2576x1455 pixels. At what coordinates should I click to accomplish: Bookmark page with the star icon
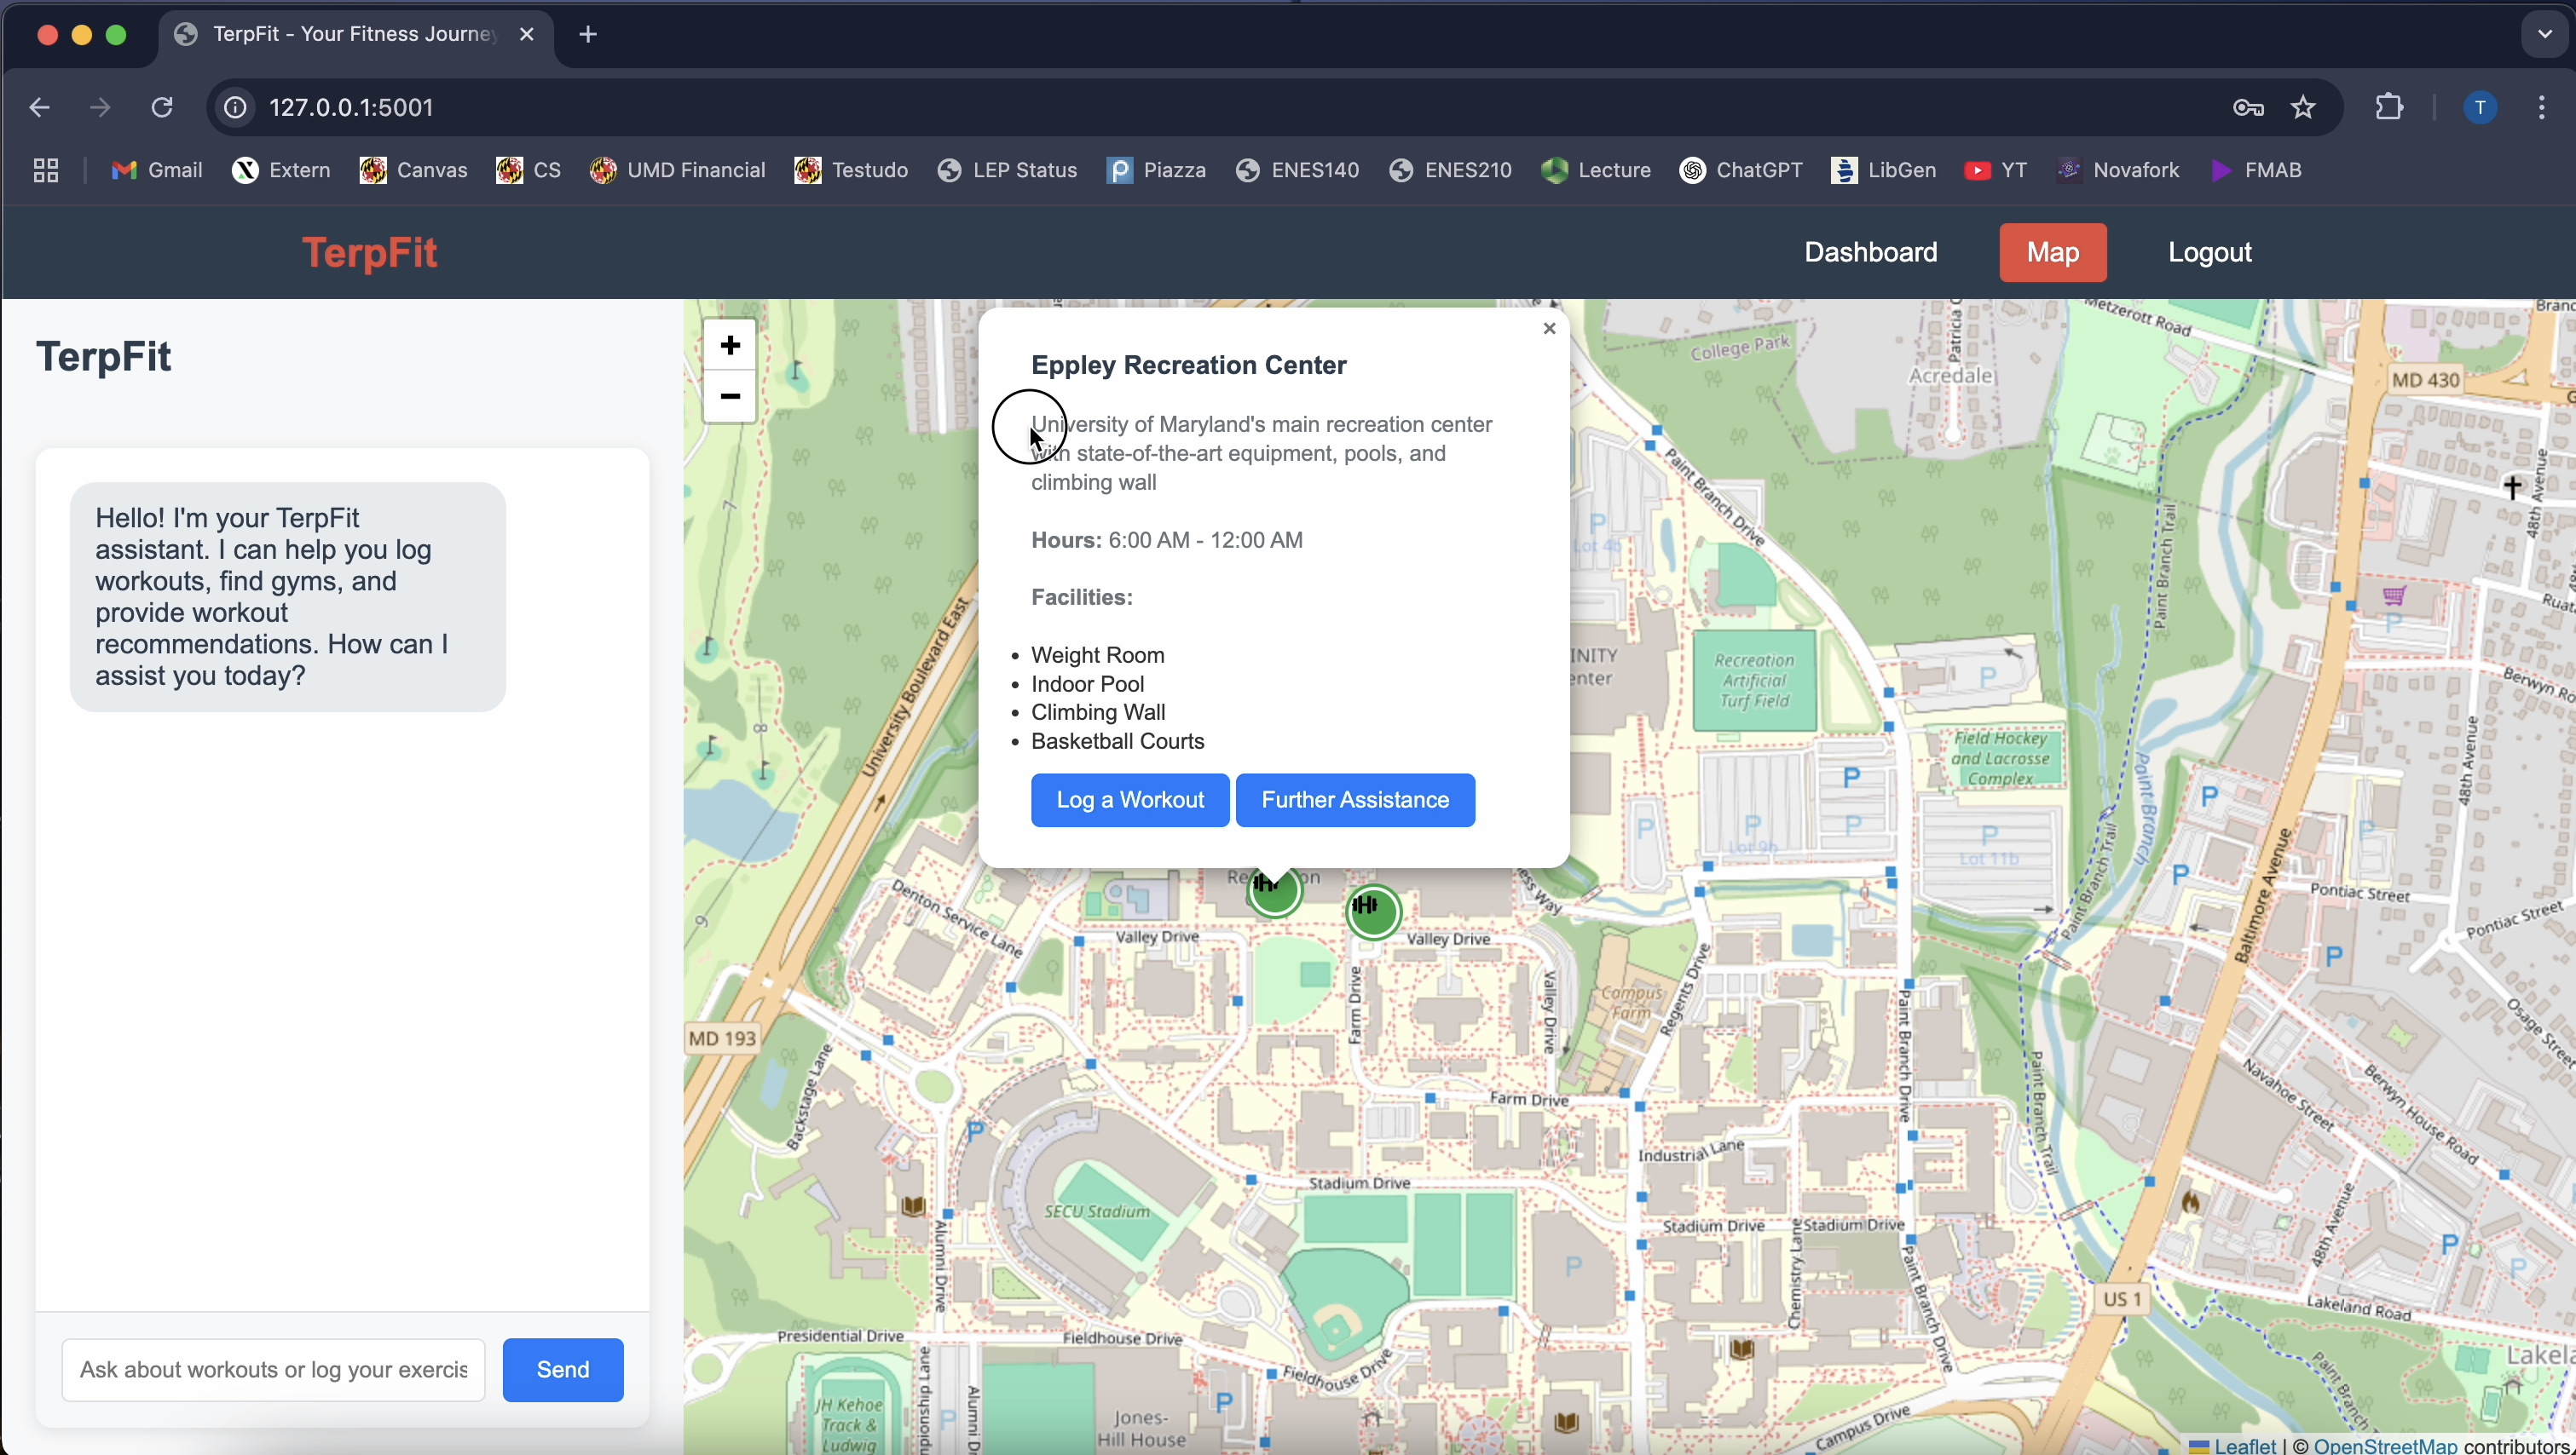click(x=2303, y=108)
